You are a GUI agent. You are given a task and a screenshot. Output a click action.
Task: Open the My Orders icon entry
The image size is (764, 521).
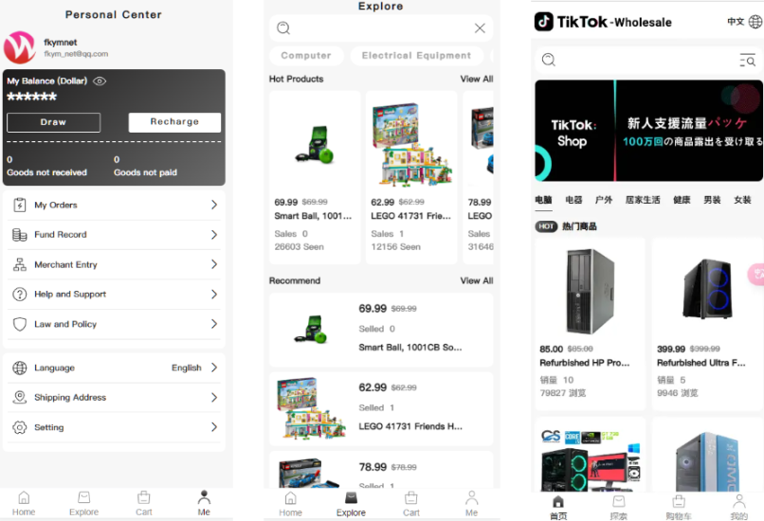point(20,205)
